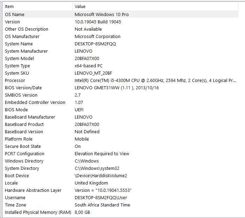Click the C:\Windows\system32 value
The height and width of the screenshot is (218, 245).
pyautogui.click(x=97, y=169)
